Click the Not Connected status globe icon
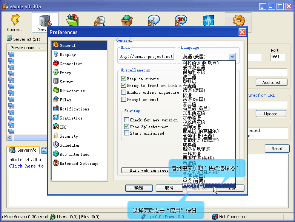 215,217
